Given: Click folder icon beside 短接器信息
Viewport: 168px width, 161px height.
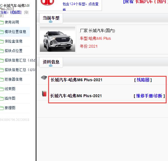Looking at the screenshot, I should click(x=2, y=80).
